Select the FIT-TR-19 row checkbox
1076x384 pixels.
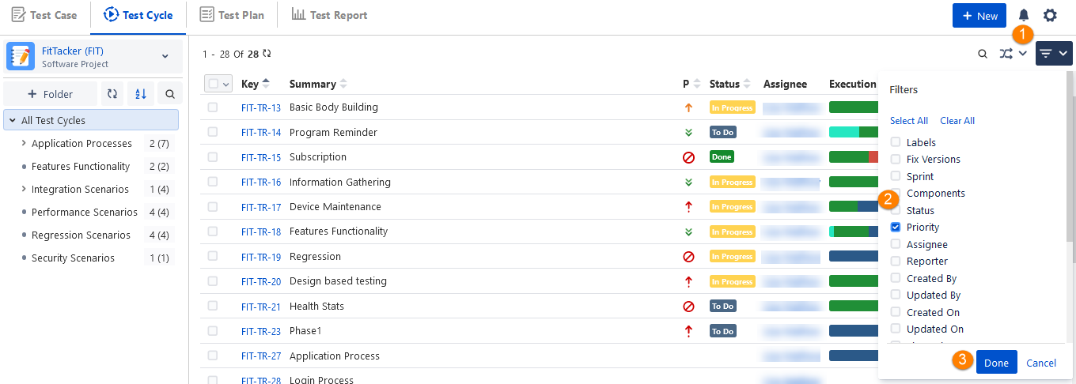click(x=213, y=257)
